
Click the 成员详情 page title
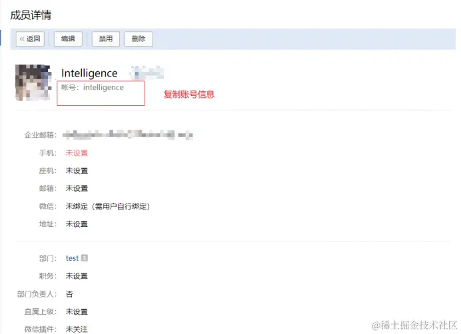[x=31, y=15]
